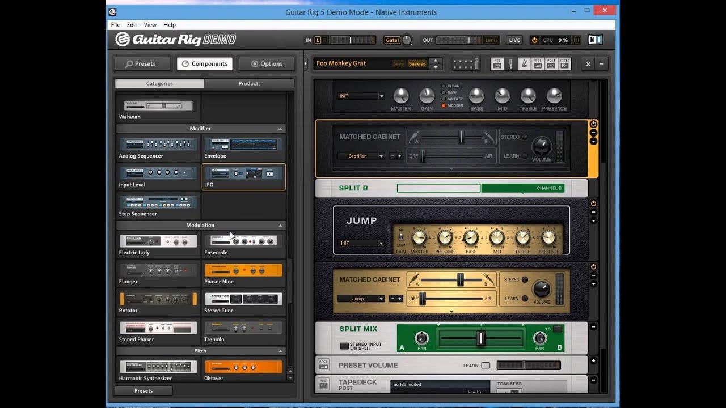Toggle the HI quality mode button
Image resolution: width=726 pixels, height=408 pixels.
[576, 40]
